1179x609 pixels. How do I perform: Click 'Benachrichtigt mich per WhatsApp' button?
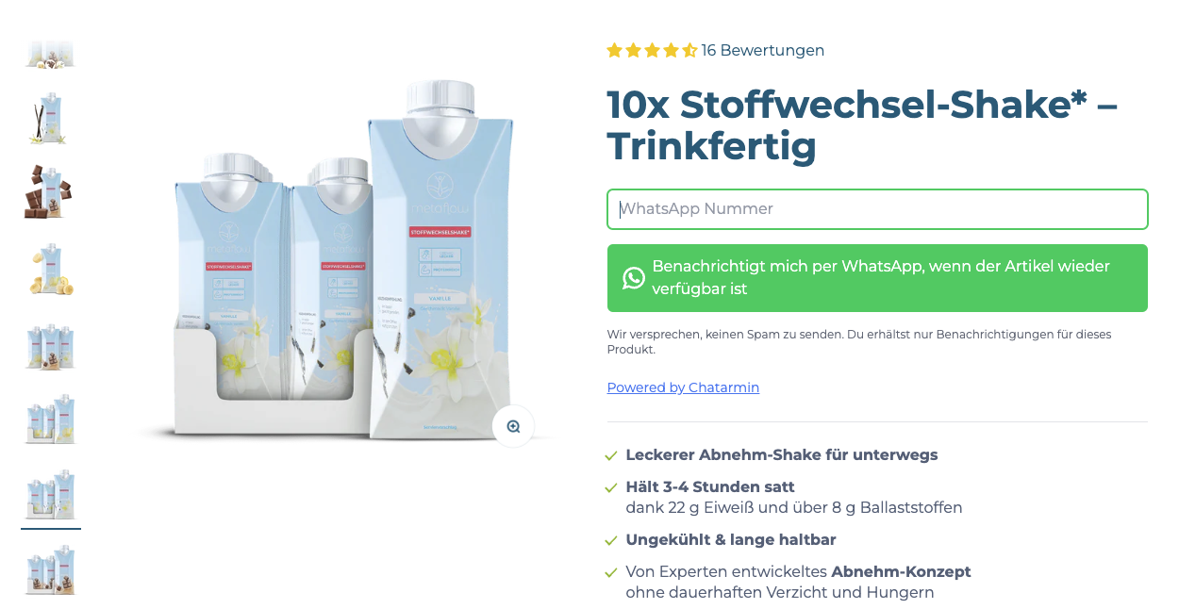point(877,278)
